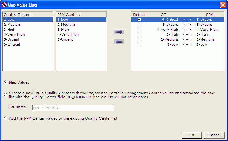Uncheck Default checkbox for 6-Critical mapping
The width and height of the screenshot is (228, 141).
tap(139, 20)
